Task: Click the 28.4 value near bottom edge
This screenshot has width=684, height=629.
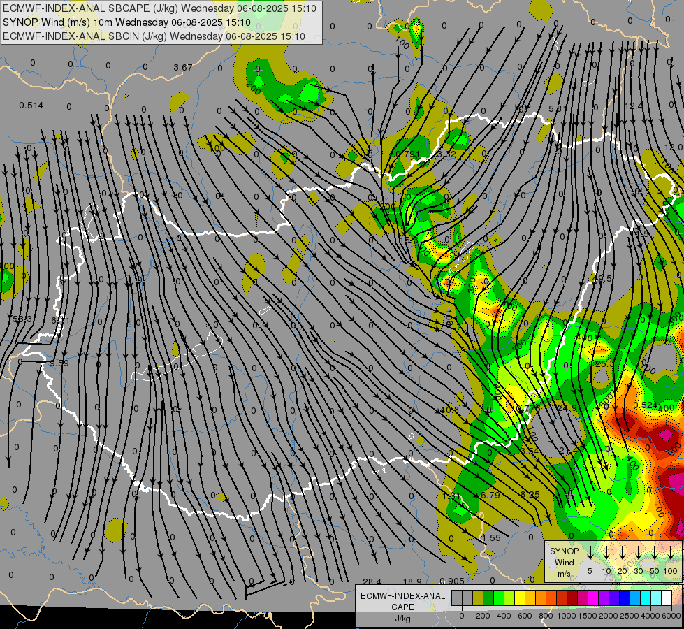Action: tap(372, 581)
